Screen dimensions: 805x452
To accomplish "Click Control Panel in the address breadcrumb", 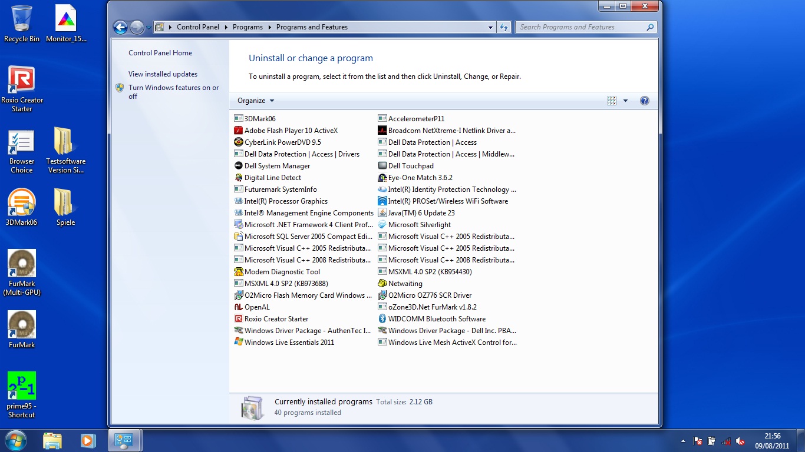I will tap(198, 27).
